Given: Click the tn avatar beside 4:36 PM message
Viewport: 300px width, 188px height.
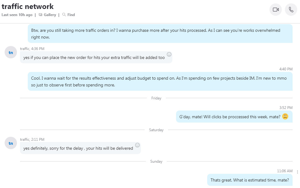Looking at the screenshot, I should (x=11, y=52).
